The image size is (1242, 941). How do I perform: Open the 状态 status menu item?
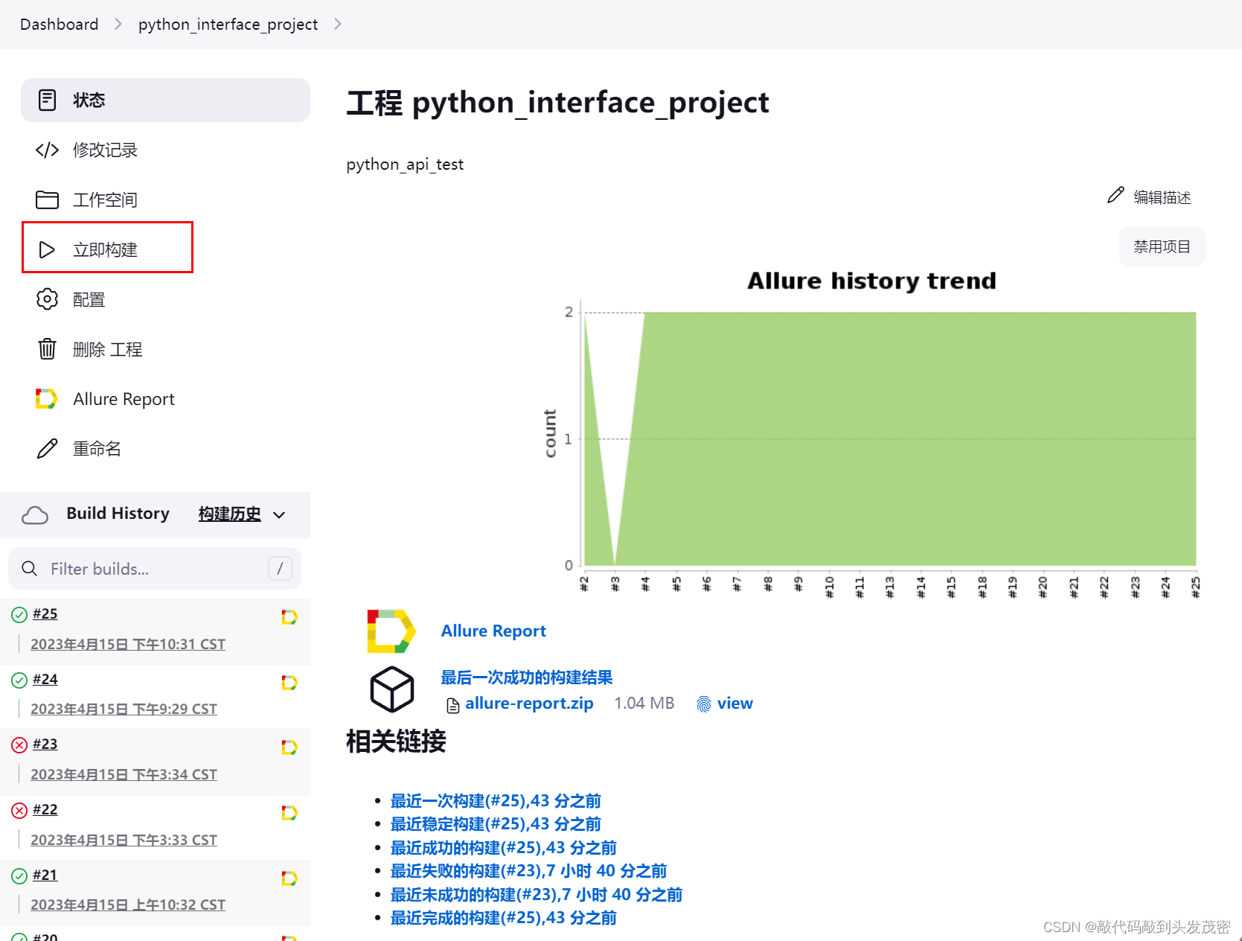coord(165,100)
